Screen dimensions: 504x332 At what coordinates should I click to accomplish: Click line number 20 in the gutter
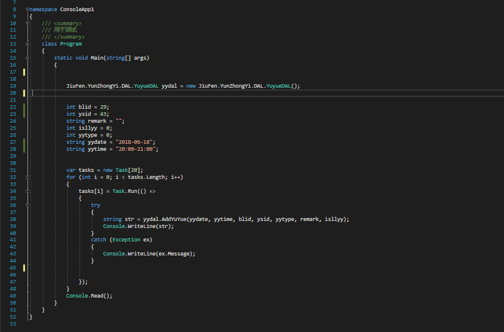[13, 93]
